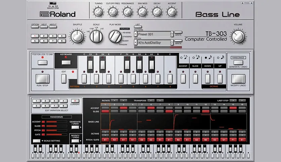Click the step 5 pitch/gate value D2
This screenshot has width=281, height=162.
coord(142,140)
